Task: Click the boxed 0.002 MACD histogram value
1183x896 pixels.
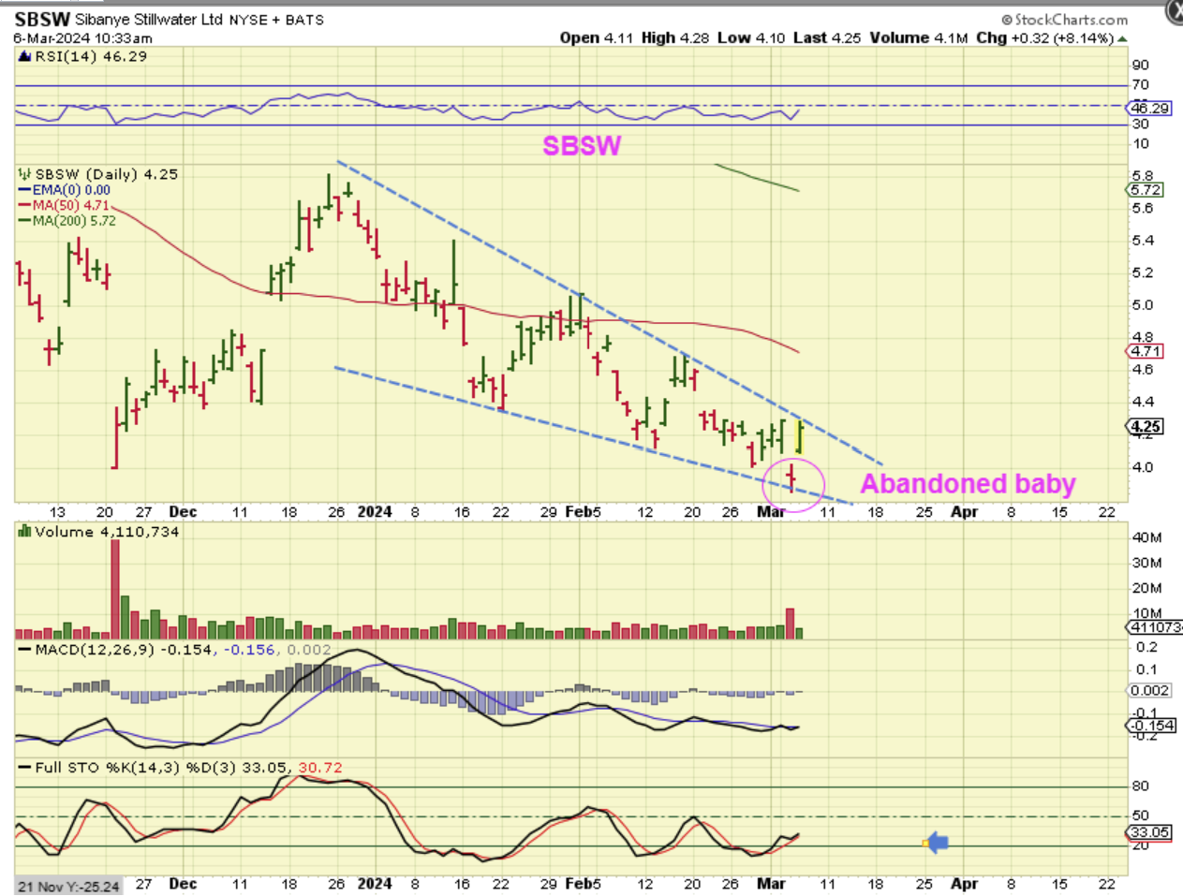Action: pyautogui.click(x=1149, y=690)
